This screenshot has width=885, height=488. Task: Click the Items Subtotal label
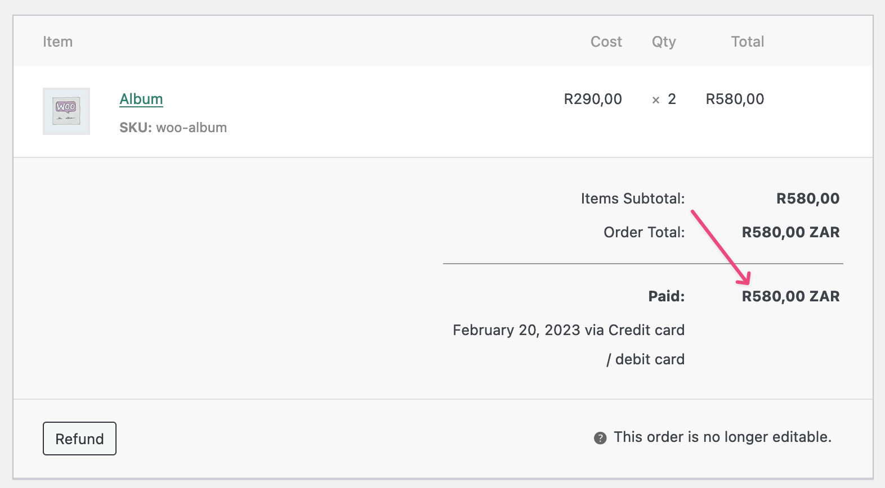(x=632, y=198)
